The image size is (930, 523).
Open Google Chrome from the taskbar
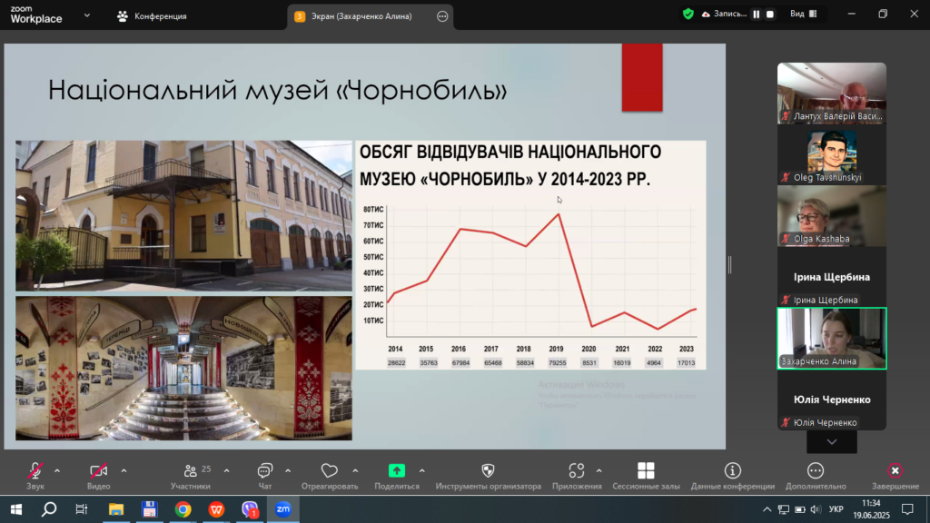point(183,509)
